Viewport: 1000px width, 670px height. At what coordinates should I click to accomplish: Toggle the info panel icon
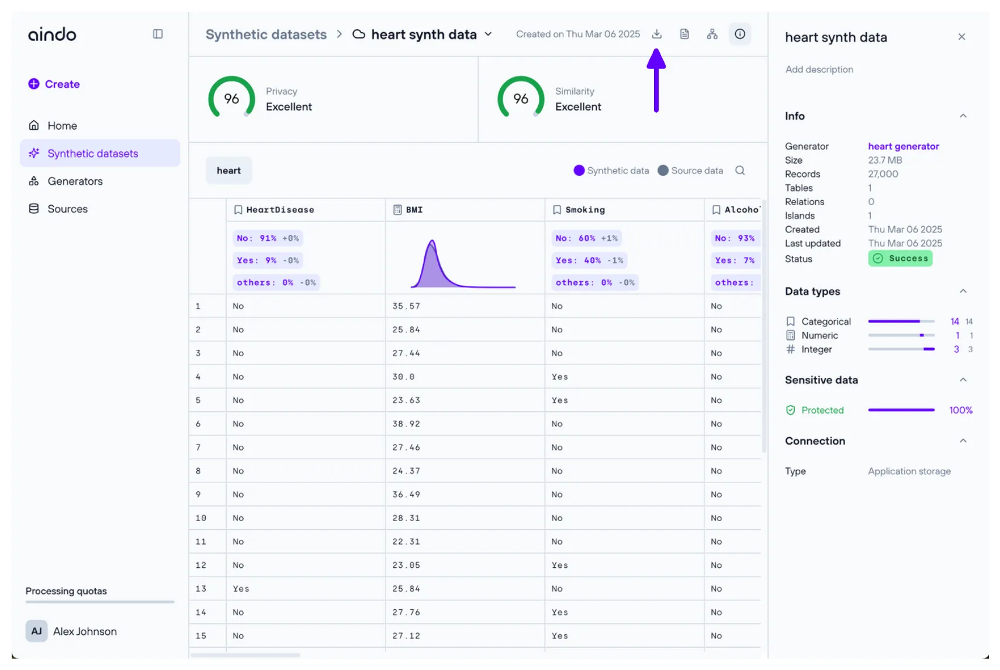pyautogui.click(x=740, y=34)
